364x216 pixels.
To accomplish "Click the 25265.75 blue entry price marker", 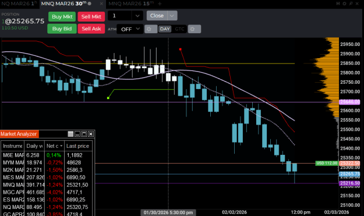I will pyautogui.click(x=350, y=173).
